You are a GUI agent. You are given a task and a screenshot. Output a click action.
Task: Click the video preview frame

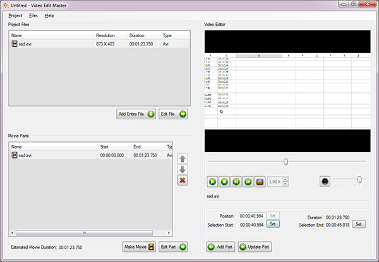point(287,91)
